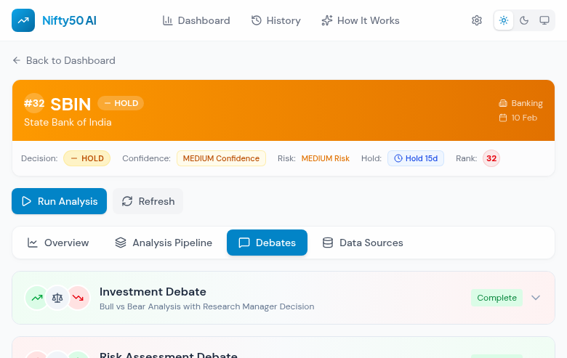Click the Banking sector icon
The height and width of the screenshot is (358, 567).
click(503, 103)
